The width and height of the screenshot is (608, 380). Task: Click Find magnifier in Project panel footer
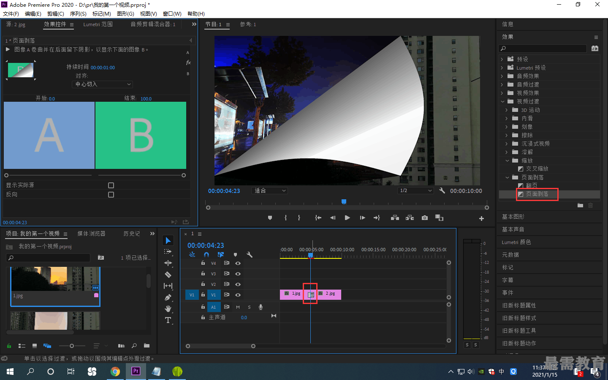(x=134, y=346)
